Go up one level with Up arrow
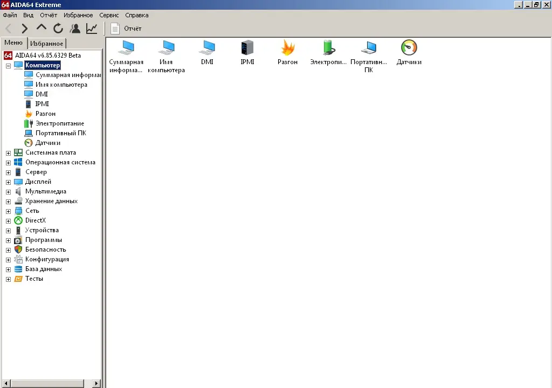Viewport: 552px width, 388px height. click(x=41, y=28)
